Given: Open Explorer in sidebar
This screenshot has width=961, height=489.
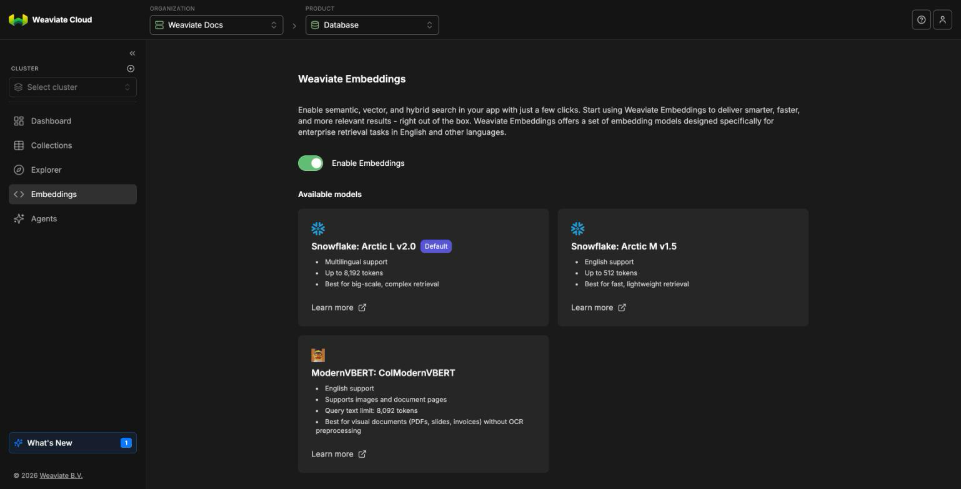Looking at the screenshot, I should point(72,170).
